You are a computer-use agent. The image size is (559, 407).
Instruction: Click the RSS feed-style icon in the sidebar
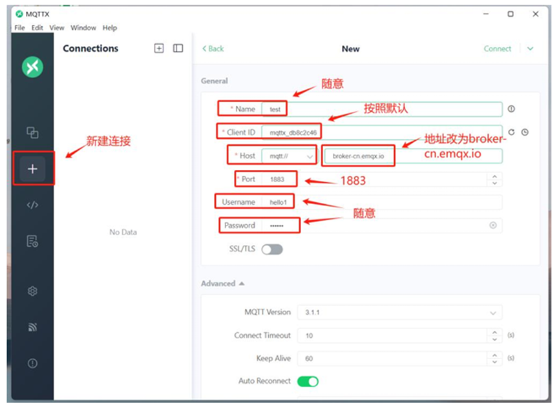tap(32, 327)
